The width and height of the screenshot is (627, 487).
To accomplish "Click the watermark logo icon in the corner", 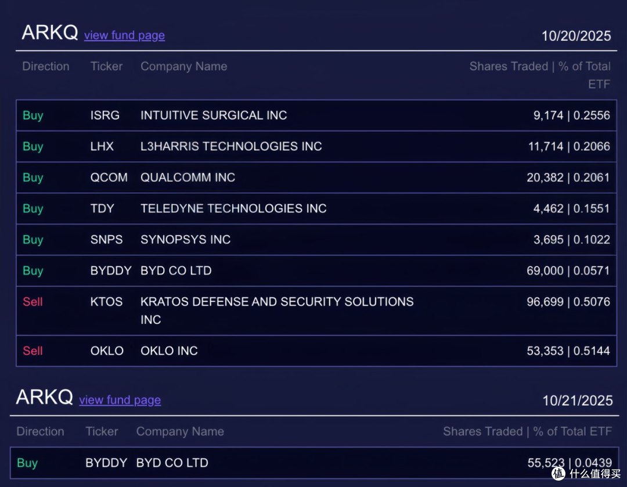I will coord(558,474).
